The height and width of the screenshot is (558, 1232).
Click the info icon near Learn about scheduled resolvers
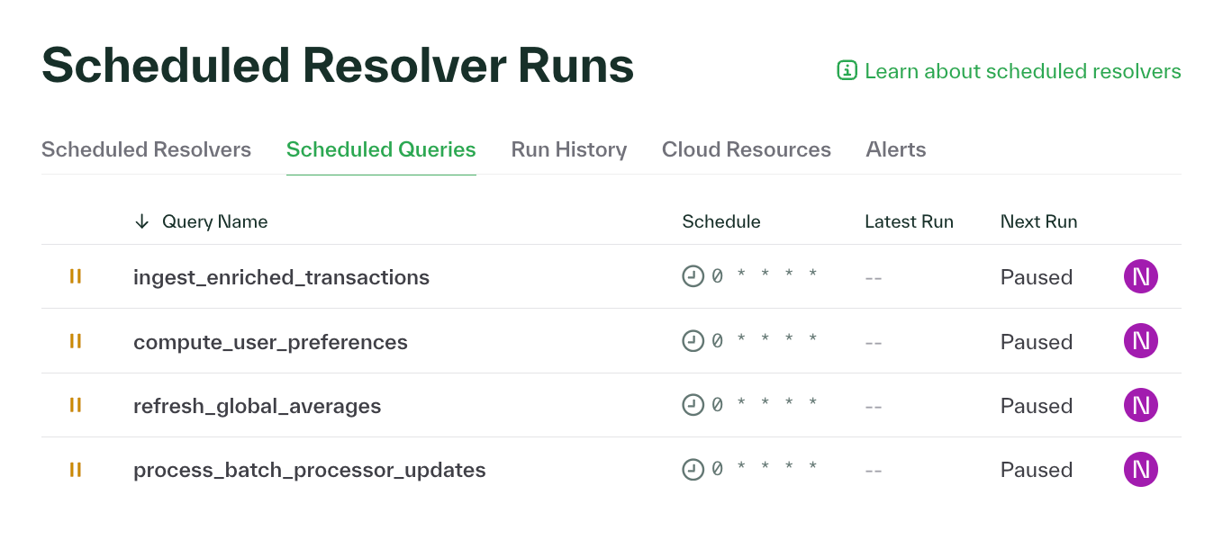(x=846, y=70)
